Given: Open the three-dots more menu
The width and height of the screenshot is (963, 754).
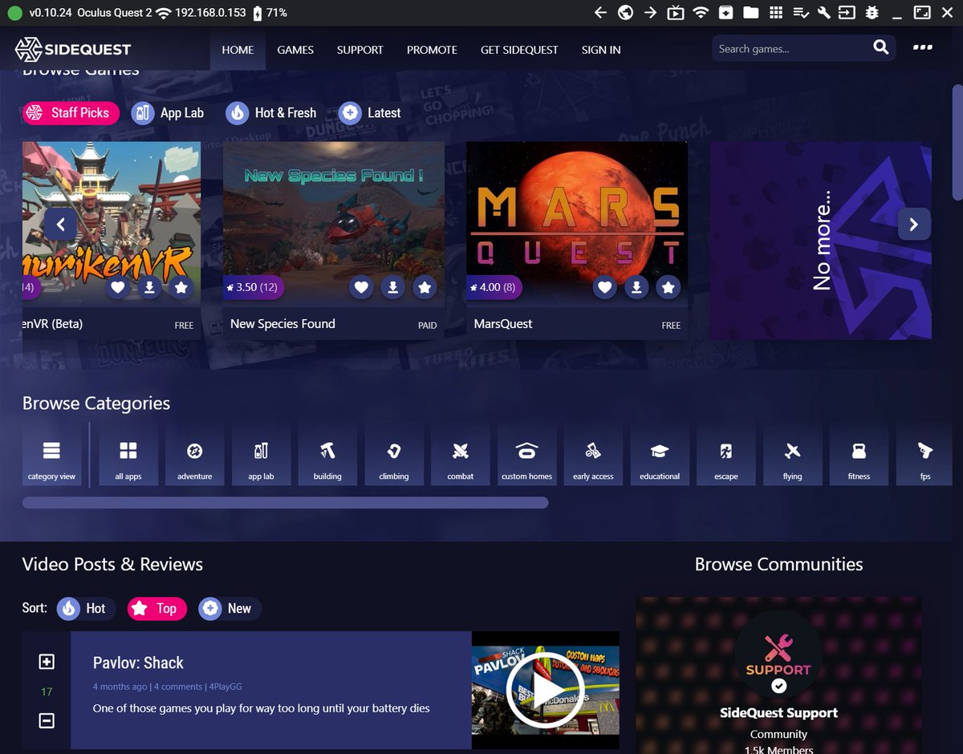Looking at the screenshot, I should (923, 47).
